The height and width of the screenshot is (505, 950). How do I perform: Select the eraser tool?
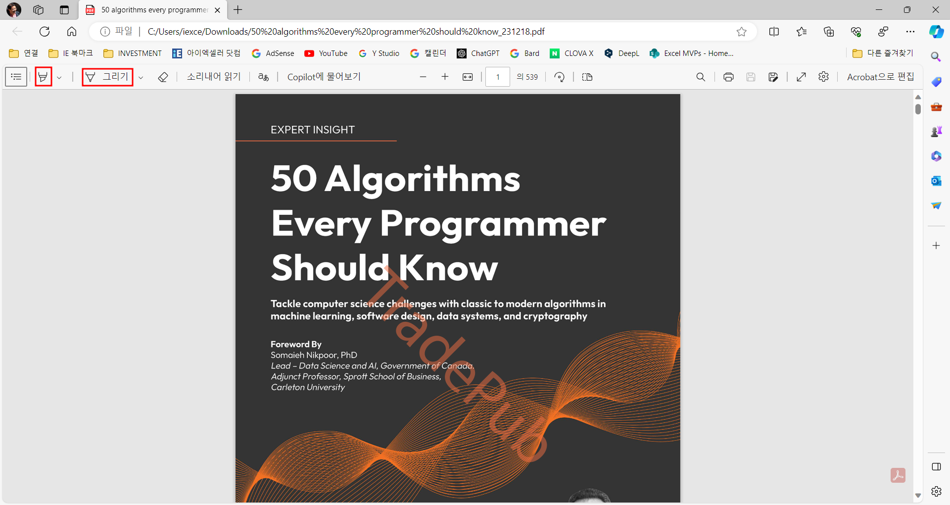(x=163, y=77)
